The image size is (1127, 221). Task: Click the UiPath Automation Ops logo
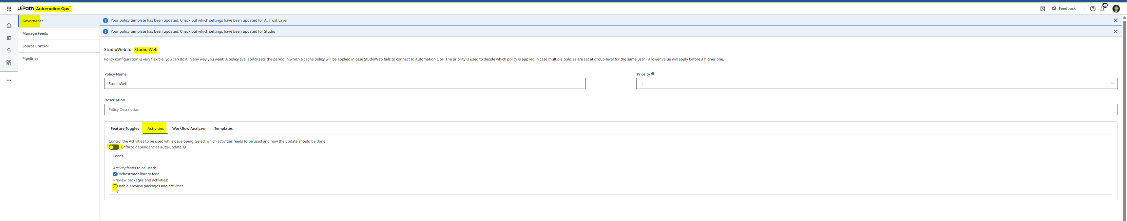[44, 8]
